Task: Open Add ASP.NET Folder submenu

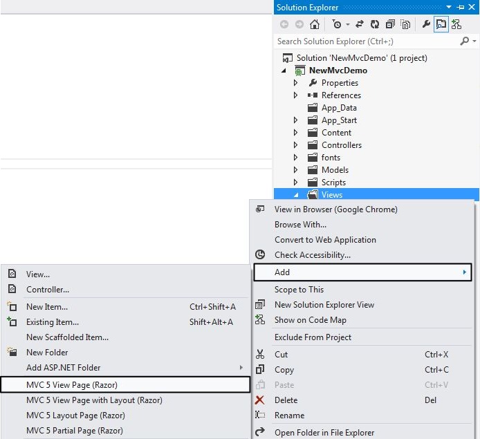Action: tap(125, 368)
